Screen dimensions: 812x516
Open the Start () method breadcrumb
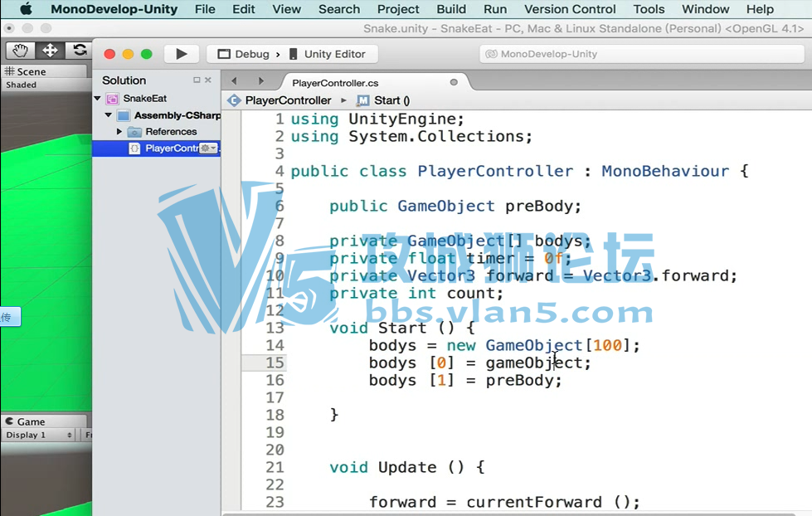point(384,100)
